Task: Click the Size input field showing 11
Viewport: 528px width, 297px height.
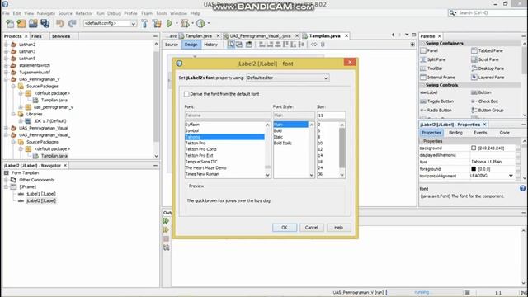Action: (331, 115)
